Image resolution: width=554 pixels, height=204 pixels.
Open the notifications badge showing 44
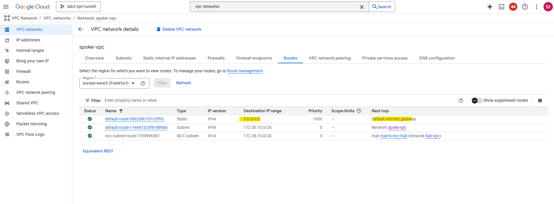[x=513, y=7]
